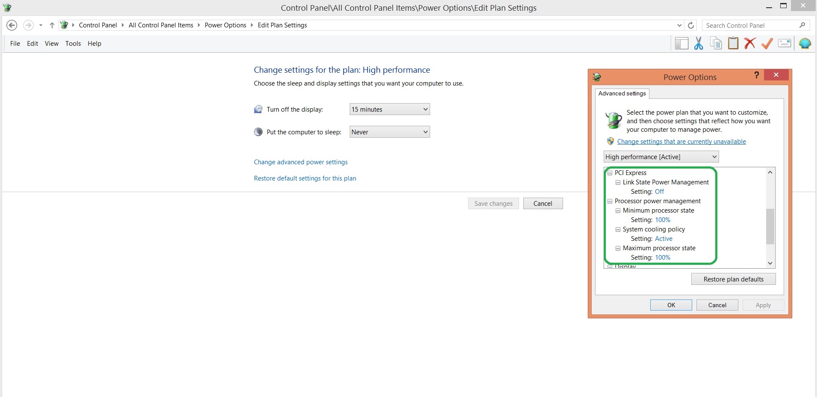Click the orange checkmark Properties icon
The height and width of the screenshot is (397, 817).
[x=767, y=43]
